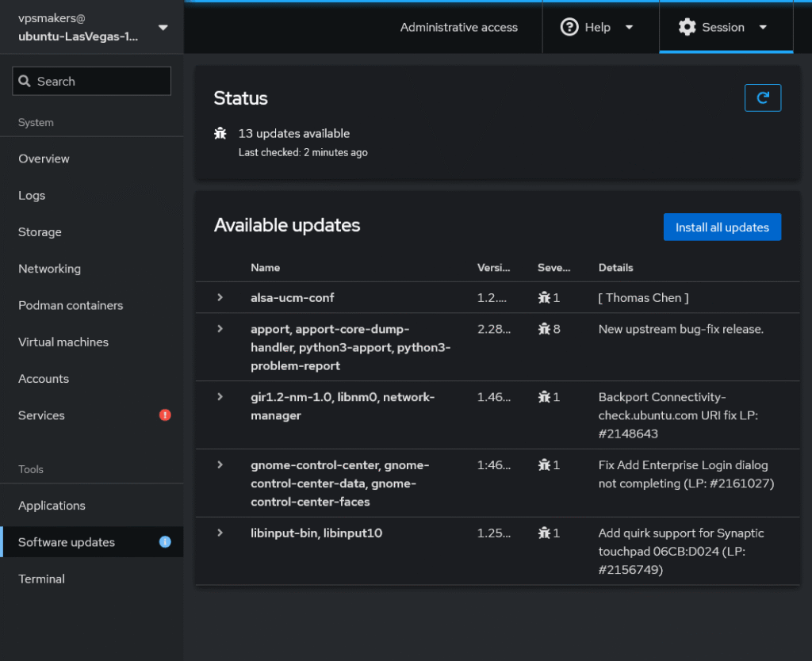812x661 pixels.
Task: Click 'Last checked: 2 minutes ago' text
Action: pos(303,153)
